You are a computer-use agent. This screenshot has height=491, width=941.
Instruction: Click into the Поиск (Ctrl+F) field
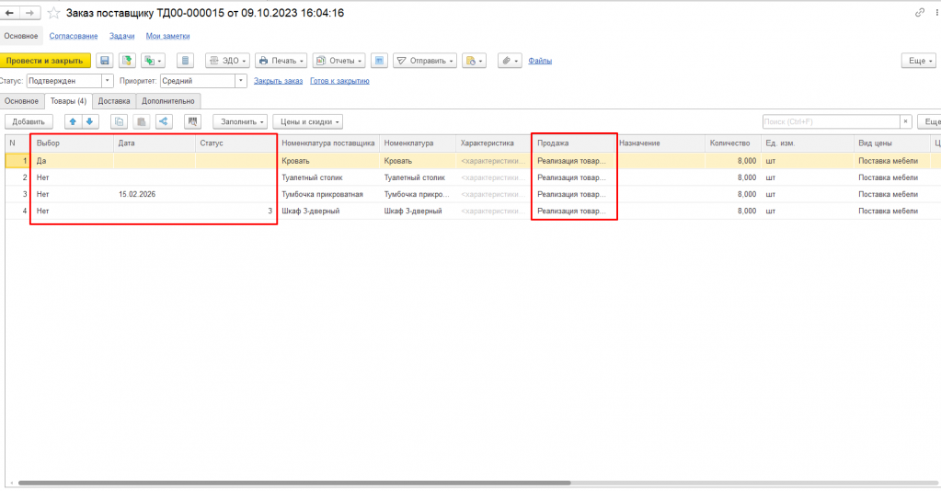coord(830,121)
